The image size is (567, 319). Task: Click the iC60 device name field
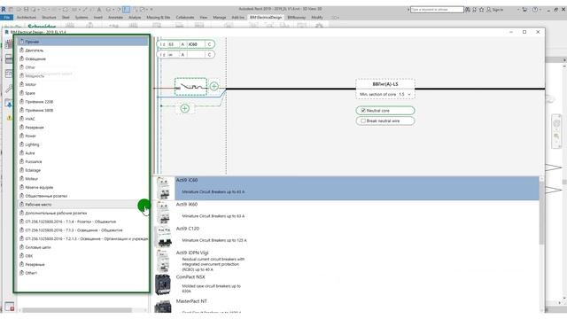[x=195, y=44]
